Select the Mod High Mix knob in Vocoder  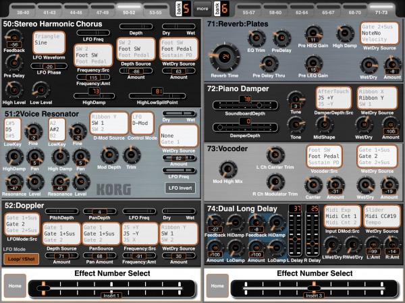(x=227, y=169)
